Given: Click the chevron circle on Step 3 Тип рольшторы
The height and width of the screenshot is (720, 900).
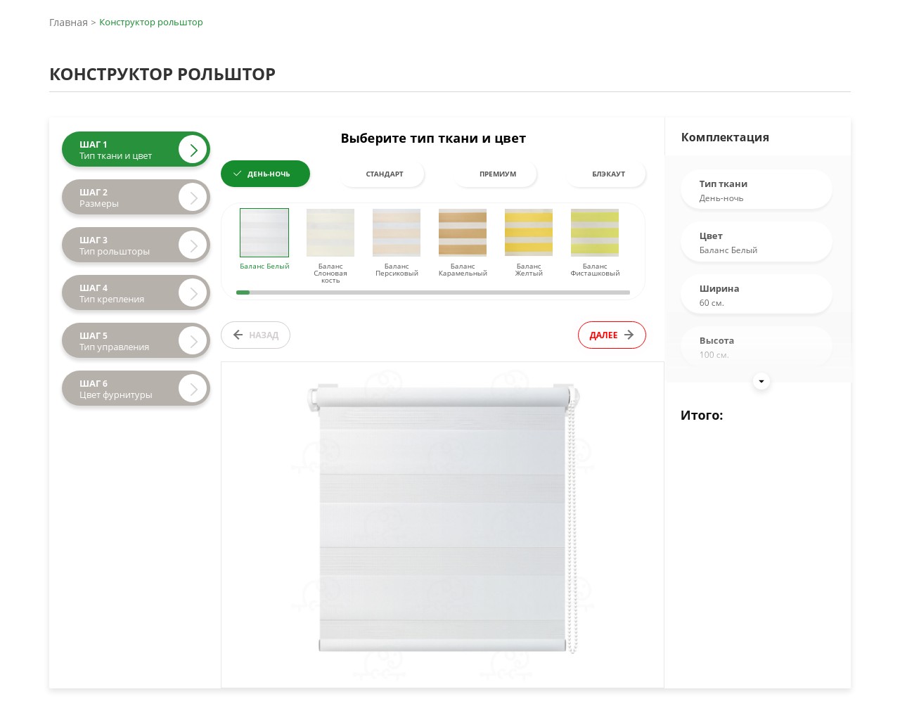Looking at the screenshot, I should click(193, 245).
